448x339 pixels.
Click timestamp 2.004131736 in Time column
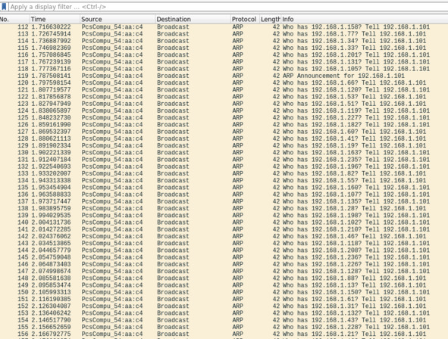coord(51,222)
